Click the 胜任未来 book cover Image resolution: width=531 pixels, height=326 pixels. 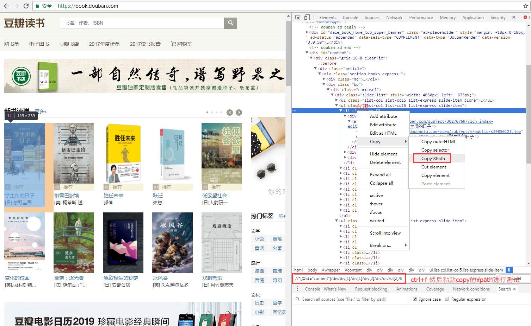(123, 153)
